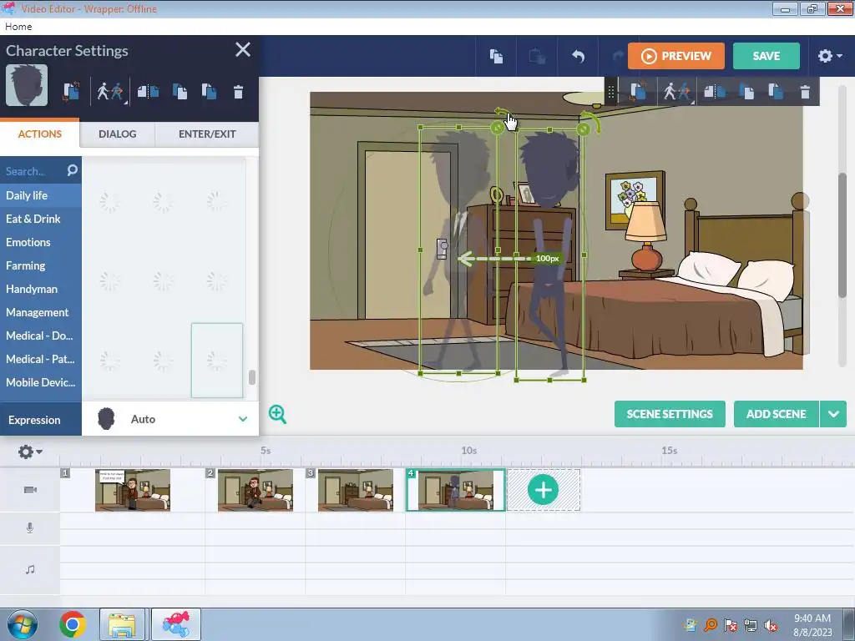
Task: Click the paste icon in top toolbar
Action: 537,56
